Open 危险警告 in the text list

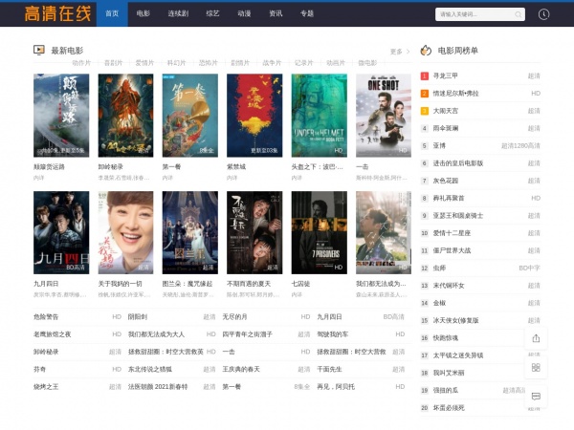[46, 316]
